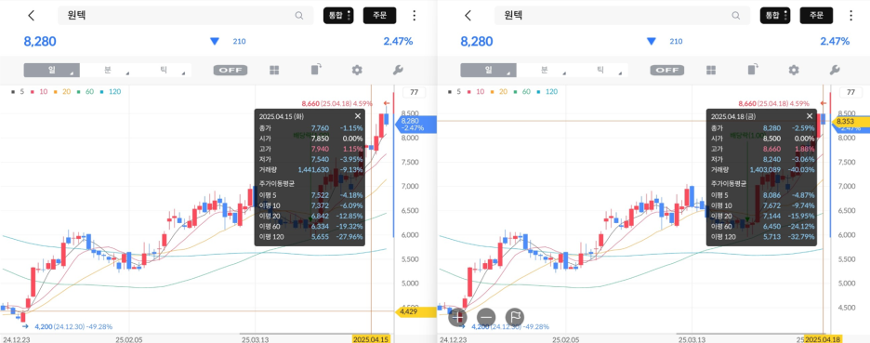Click 4,200 low price label on left chart

[x=73, y=326]
